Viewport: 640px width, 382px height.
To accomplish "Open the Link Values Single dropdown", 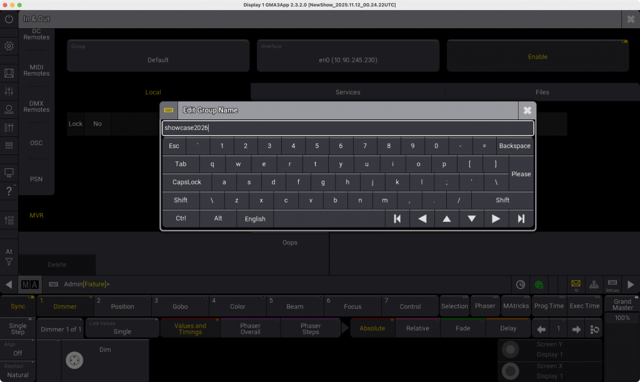I will coord(122,328).
